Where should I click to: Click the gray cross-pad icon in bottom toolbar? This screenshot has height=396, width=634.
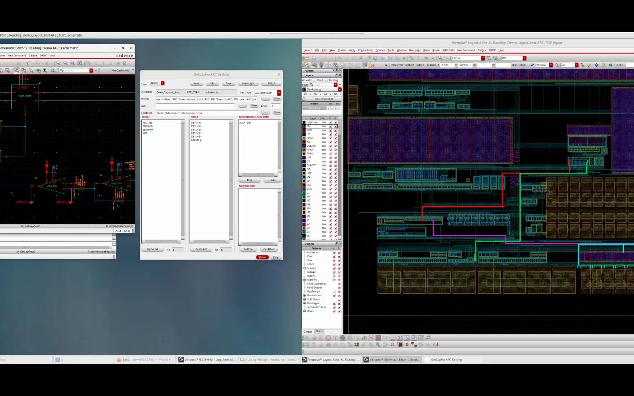pos(342,338)
